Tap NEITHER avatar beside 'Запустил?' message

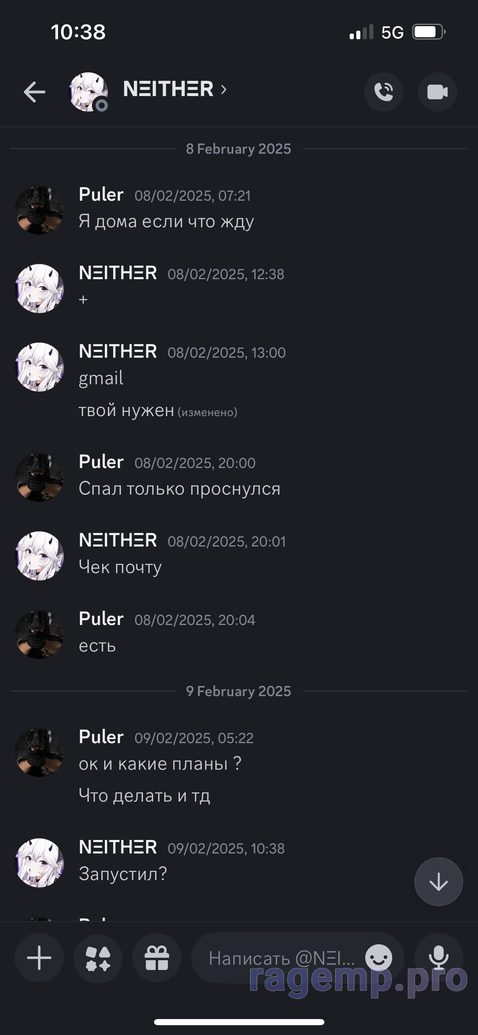pos(39,862)
